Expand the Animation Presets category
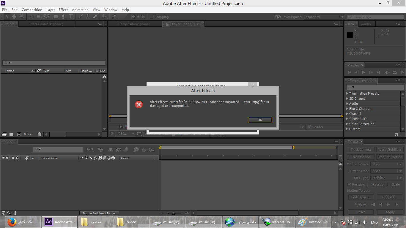This screenshot has height=228, width=406. tap(347, 94)
